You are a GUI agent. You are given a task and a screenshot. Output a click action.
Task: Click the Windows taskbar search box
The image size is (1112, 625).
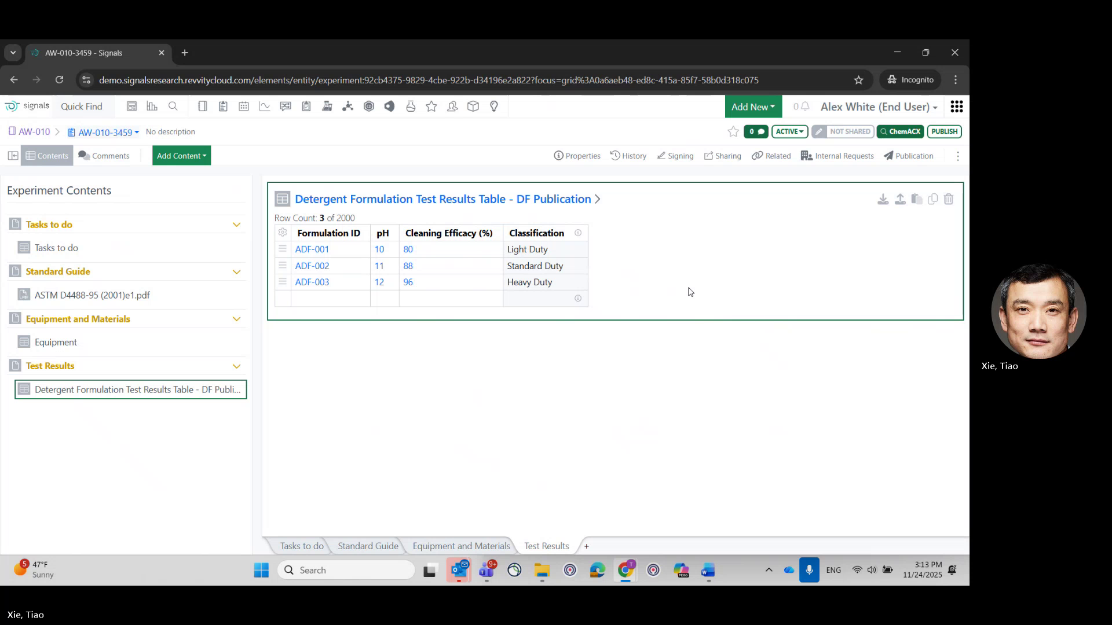(x=346, y=570)
